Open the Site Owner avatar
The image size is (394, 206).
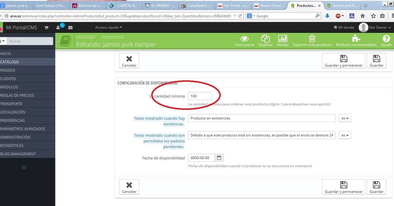(363, 27)
